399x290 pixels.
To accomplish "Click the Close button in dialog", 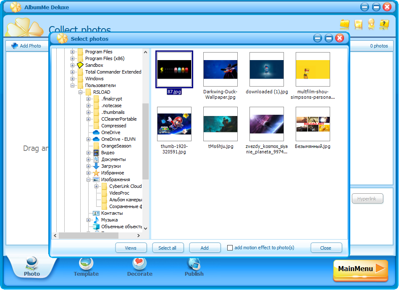I will [326, 248].
